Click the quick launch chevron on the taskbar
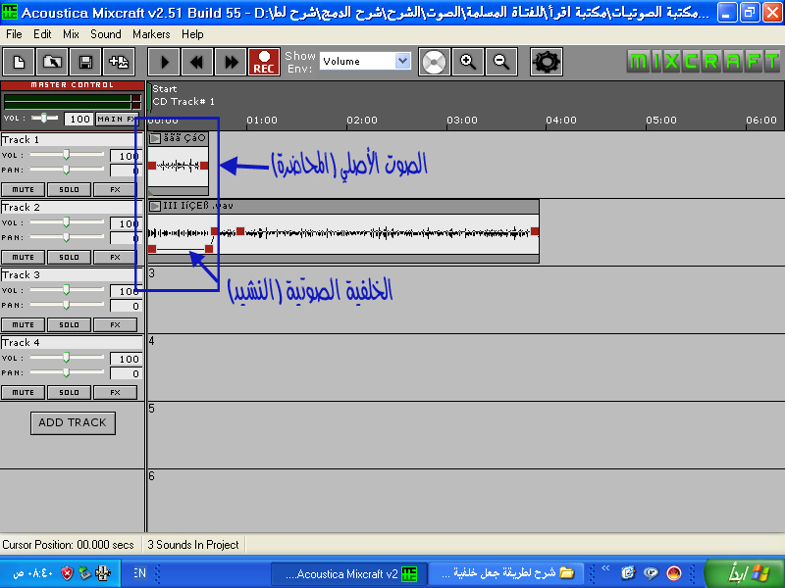Screen dimensions: 785x588 coord(605,568)
